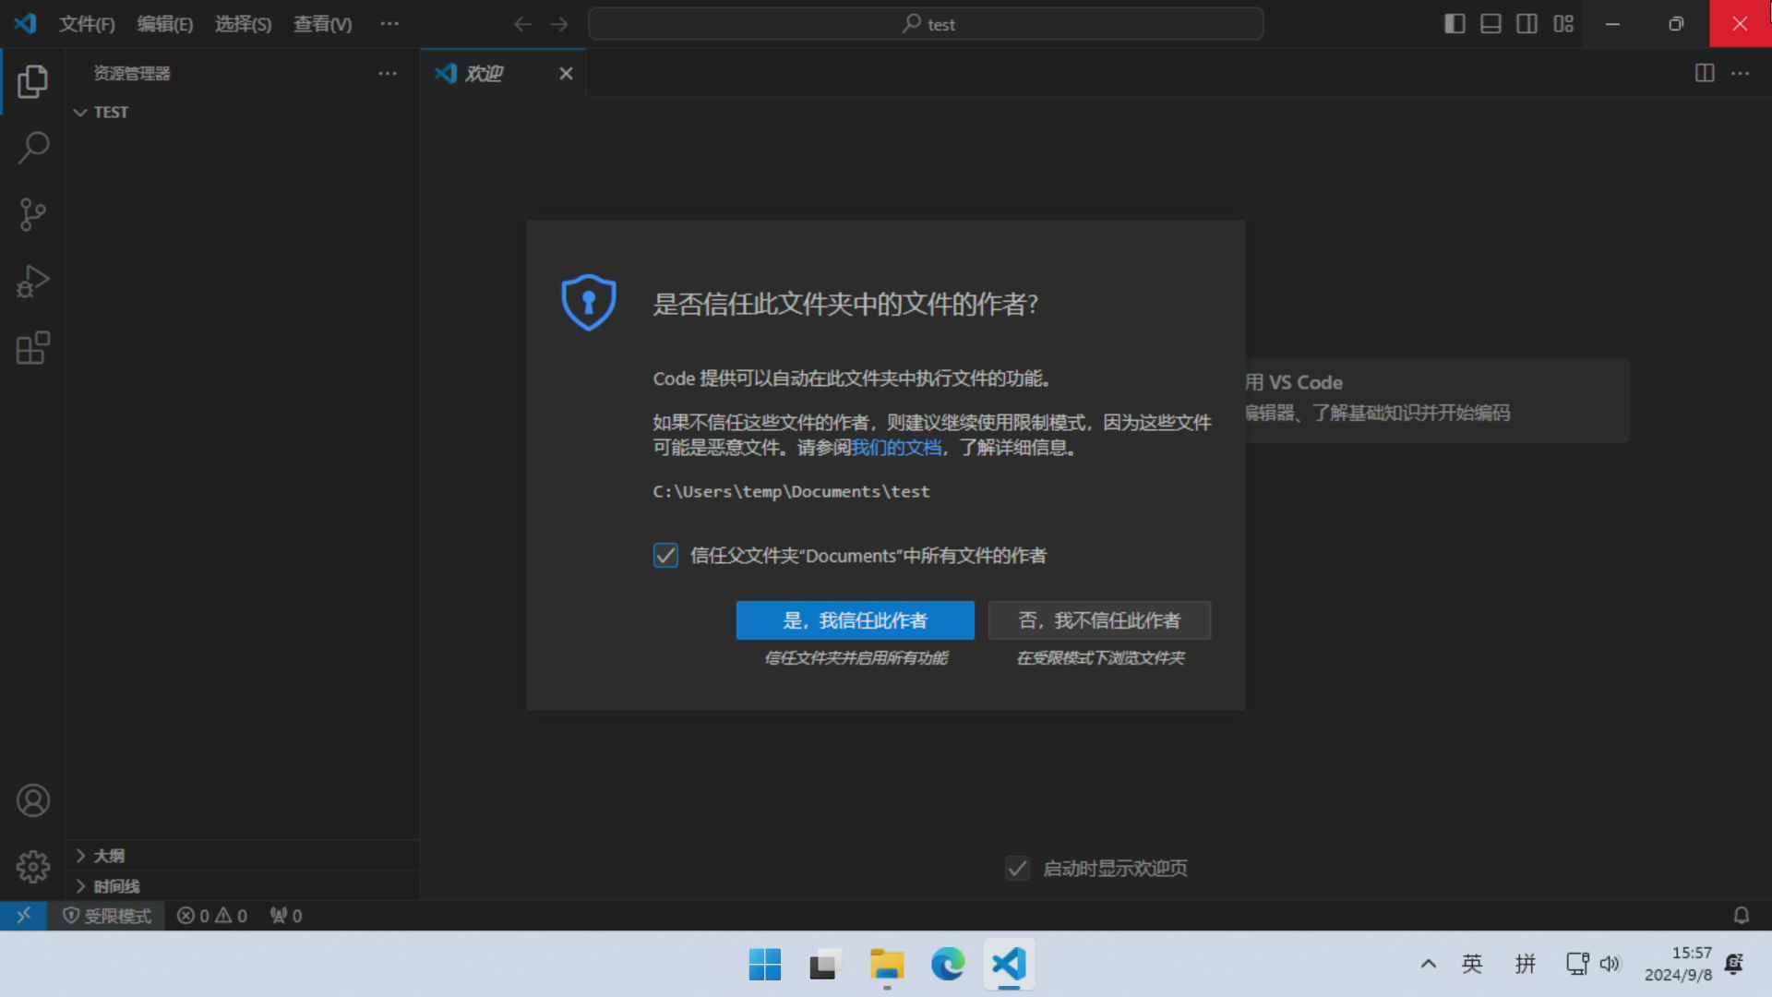Open the Extensions icon
Viewport: 1772px width, 997px height.
click(x=33, y=348)
